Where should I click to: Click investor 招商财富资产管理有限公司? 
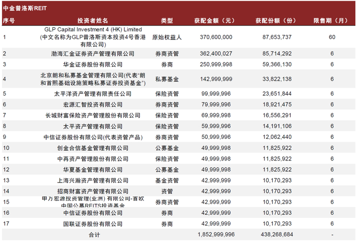[93, 191]
